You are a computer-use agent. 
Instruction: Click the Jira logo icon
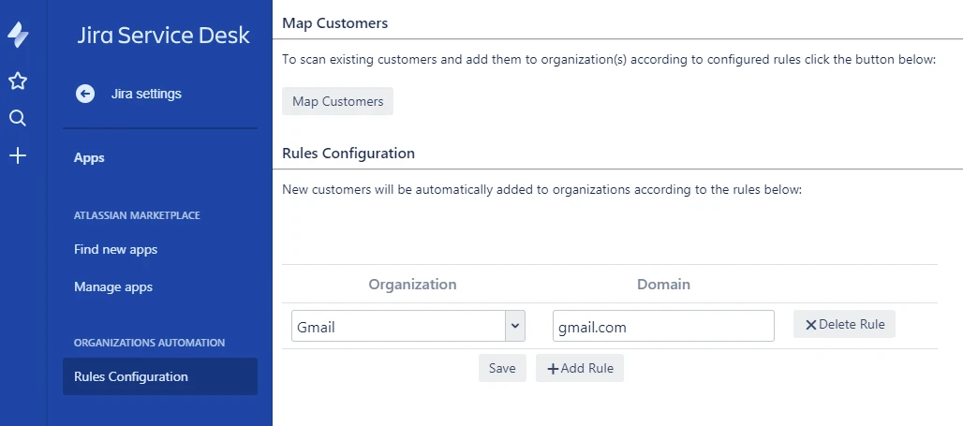pyautogui.click(x=18, y=35)
